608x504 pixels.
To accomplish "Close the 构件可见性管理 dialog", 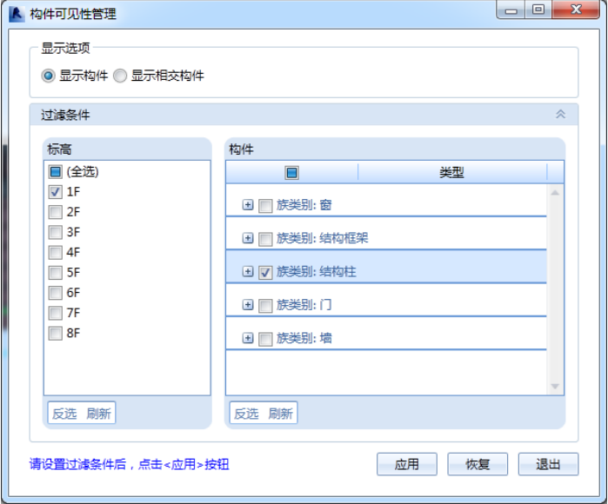I will [576, 10].
